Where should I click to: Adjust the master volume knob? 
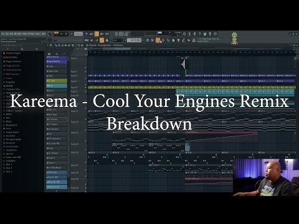point(50,34)
